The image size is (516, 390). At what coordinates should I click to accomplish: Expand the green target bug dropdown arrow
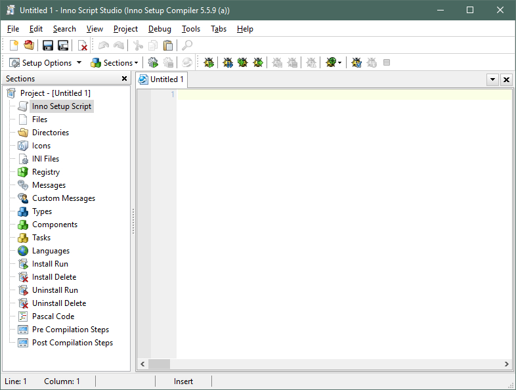[339, 62]
